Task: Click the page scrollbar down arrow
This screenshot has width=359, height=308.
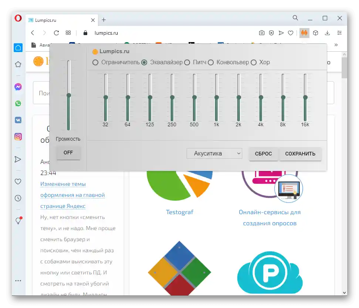Action: point(344,292)
